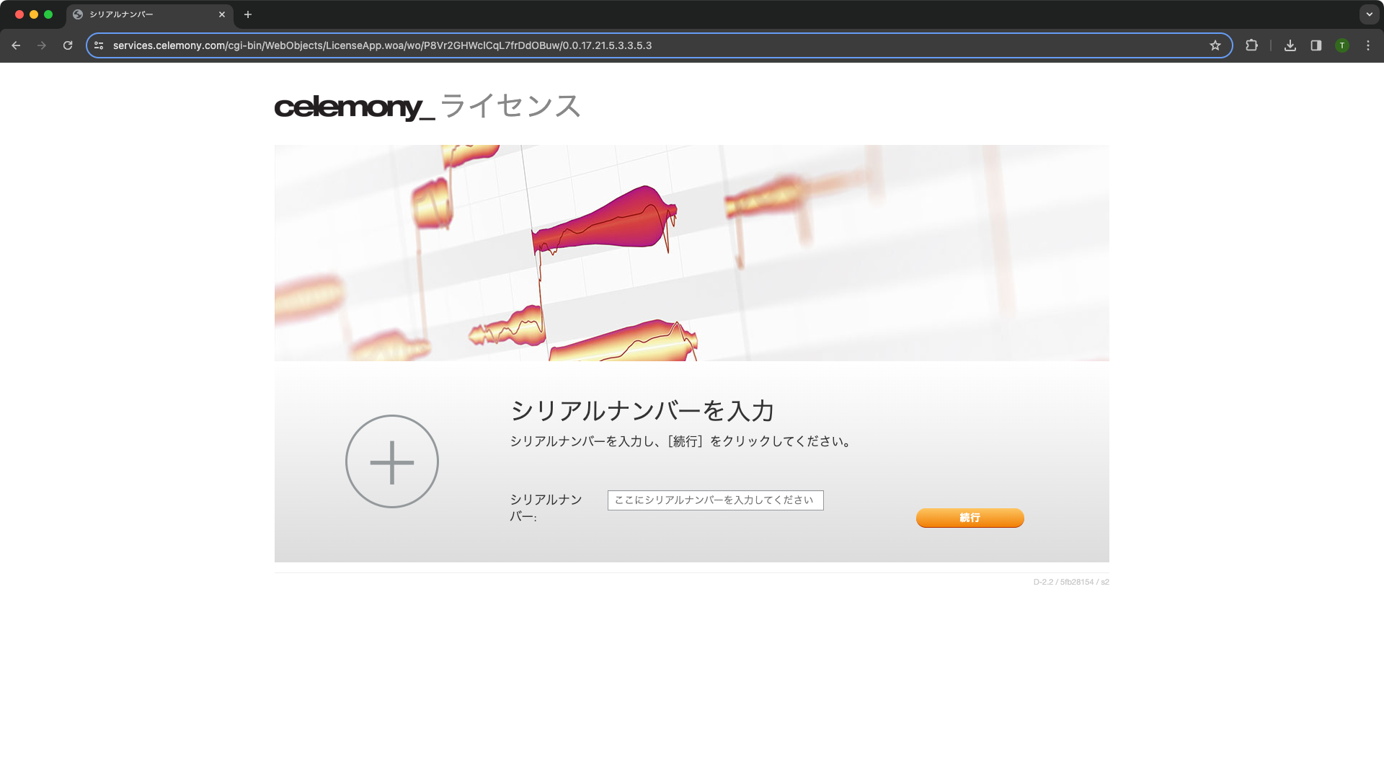Click the シリアルナンバー: field label
The width and height of the screenshot is (1384, 770).
[546, 508]
